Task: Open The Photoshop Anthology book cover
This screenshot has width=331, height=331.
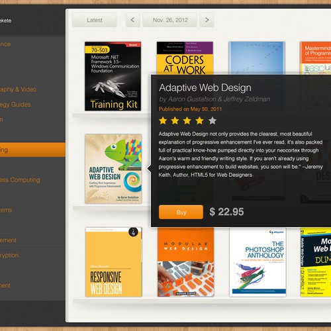Action: point(258,262)
